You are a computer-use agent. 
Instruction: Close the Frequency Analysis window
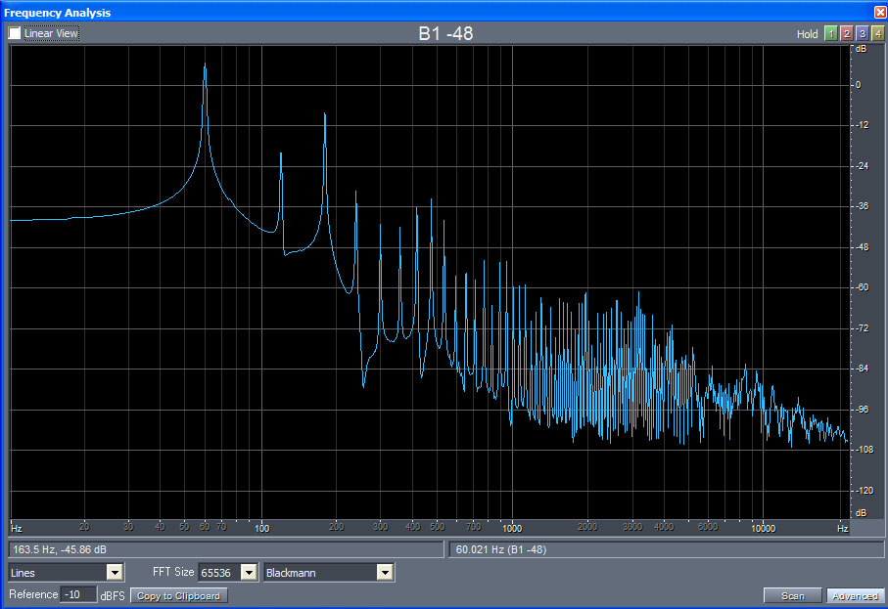tap(880, 12)
